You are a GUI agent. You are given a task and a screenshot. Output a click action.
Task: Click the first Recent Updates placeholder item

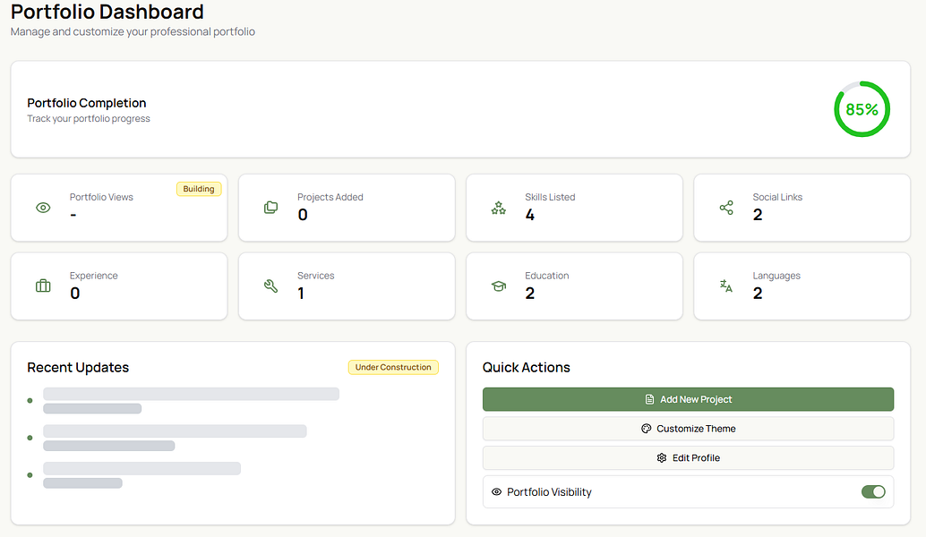(191, 394)
